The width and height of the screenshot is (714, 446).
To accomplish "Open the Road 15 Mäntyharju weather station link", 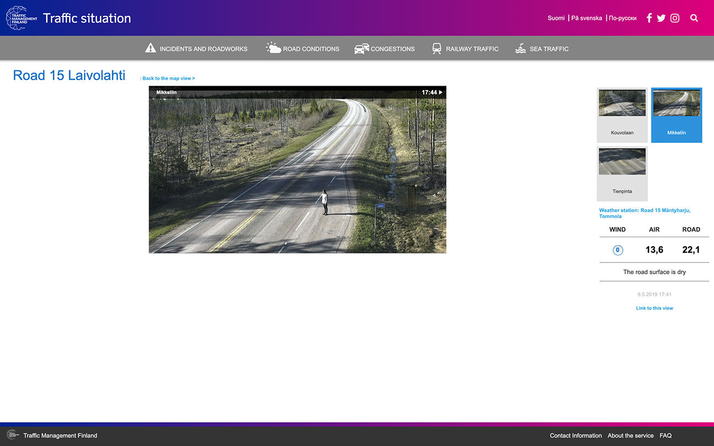I will [644, 213].
